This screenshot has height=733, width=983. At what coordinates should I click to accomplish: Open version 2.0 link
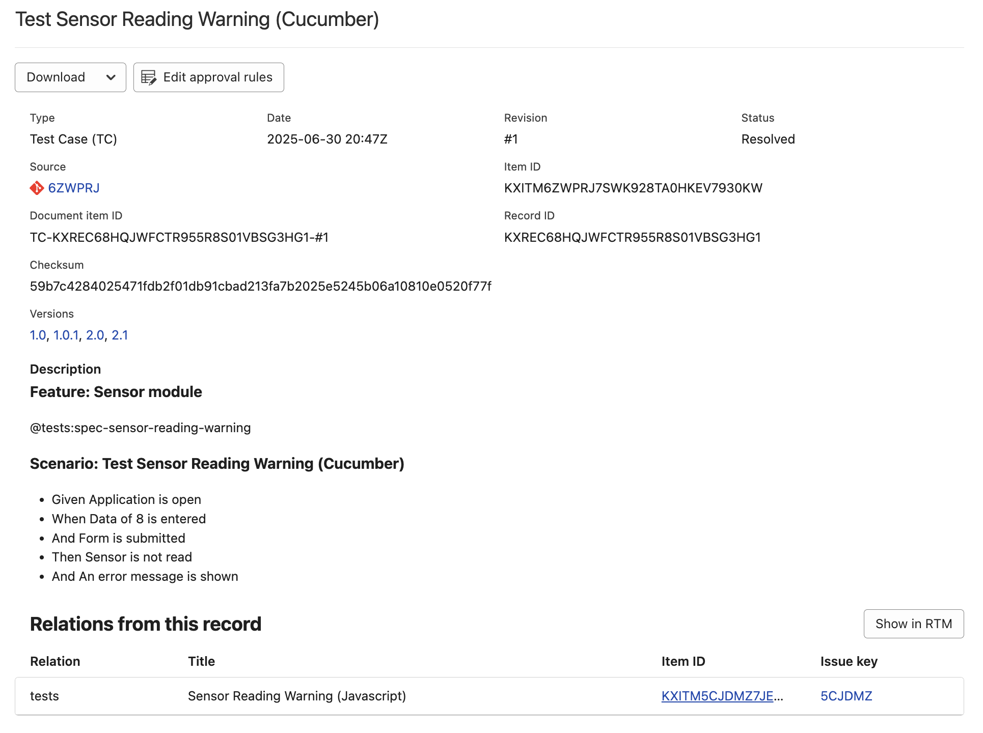tap(95, 335)
